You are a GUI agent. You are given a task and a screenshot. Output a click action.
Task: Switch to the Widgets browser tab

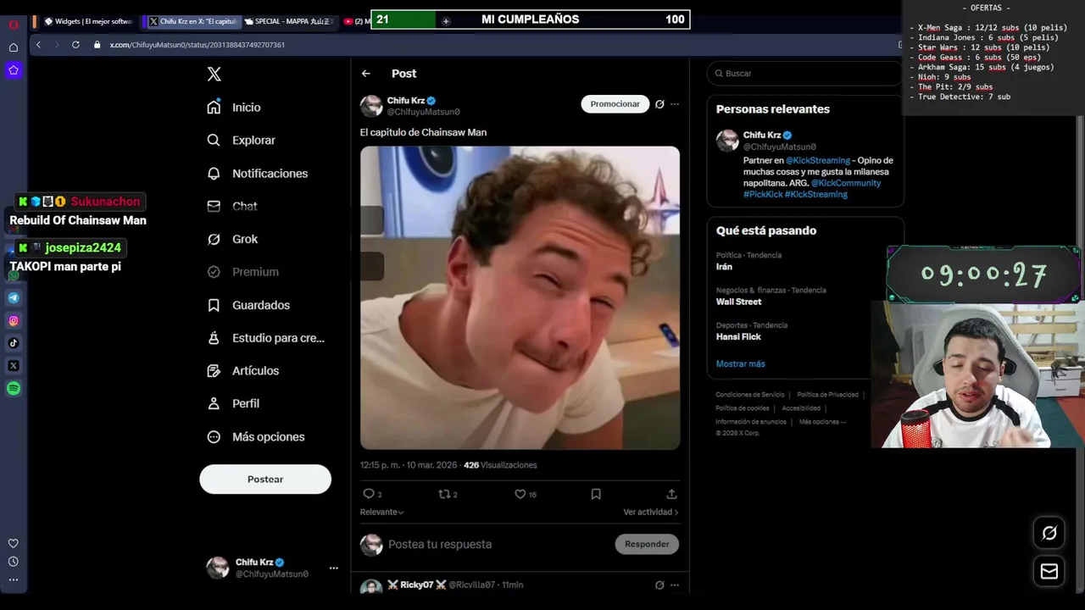88,22
